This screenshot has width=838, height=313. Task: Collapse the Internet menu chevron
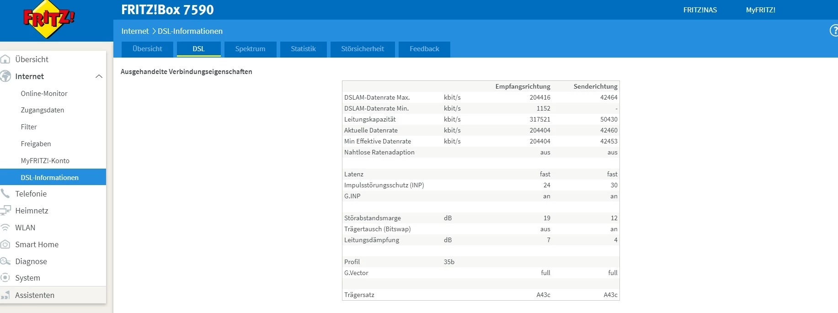coord(99,76)
